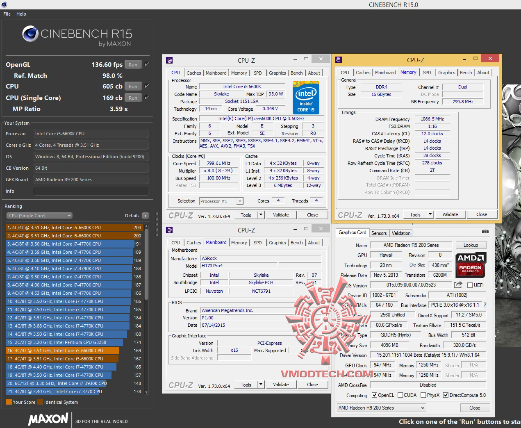Viewport: 521px width, 428px height.
Task: Select ranking row 20 Core i7-3930K
Action: tap(74, 383)
